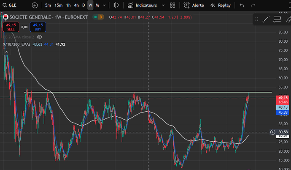Open the candlestick chart type menu
Viewport: 291px width, 170px height.
tap(116, 5)
